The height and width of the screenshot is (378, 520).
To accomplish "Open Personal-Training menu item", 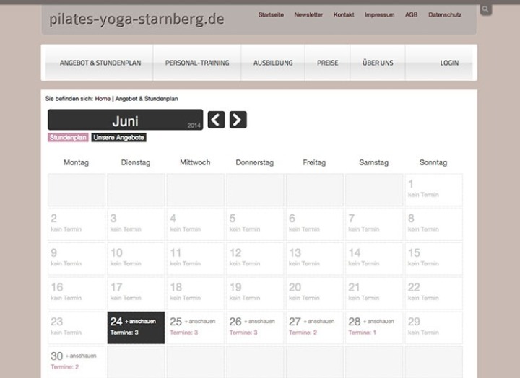I will coord(197,63).
